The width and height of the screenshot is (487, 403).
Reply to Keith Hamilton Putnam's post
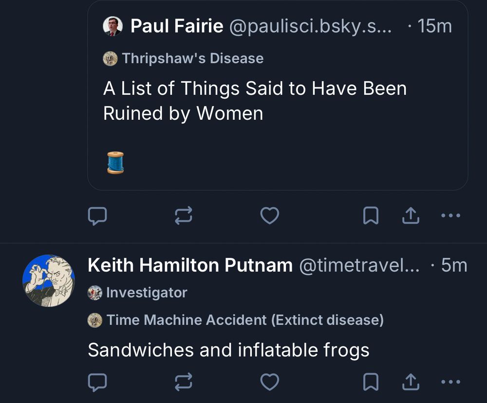click(x=98, y=382)
